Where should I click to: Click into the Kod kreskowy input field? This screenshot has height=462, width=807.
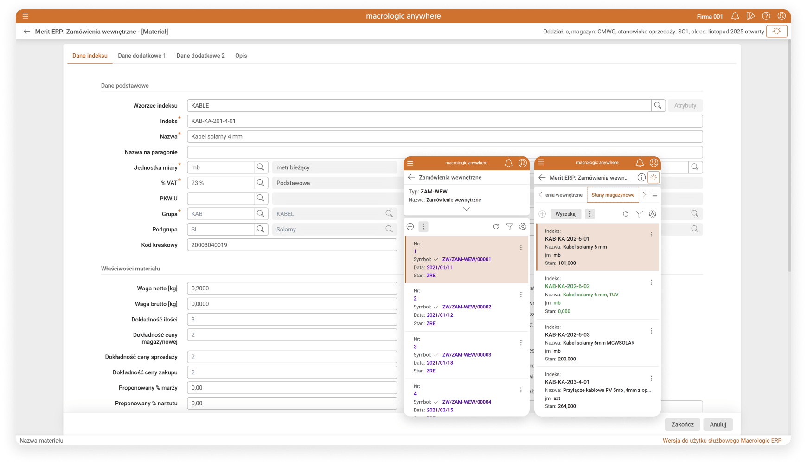pyautogui.click(x=292, y=245)
